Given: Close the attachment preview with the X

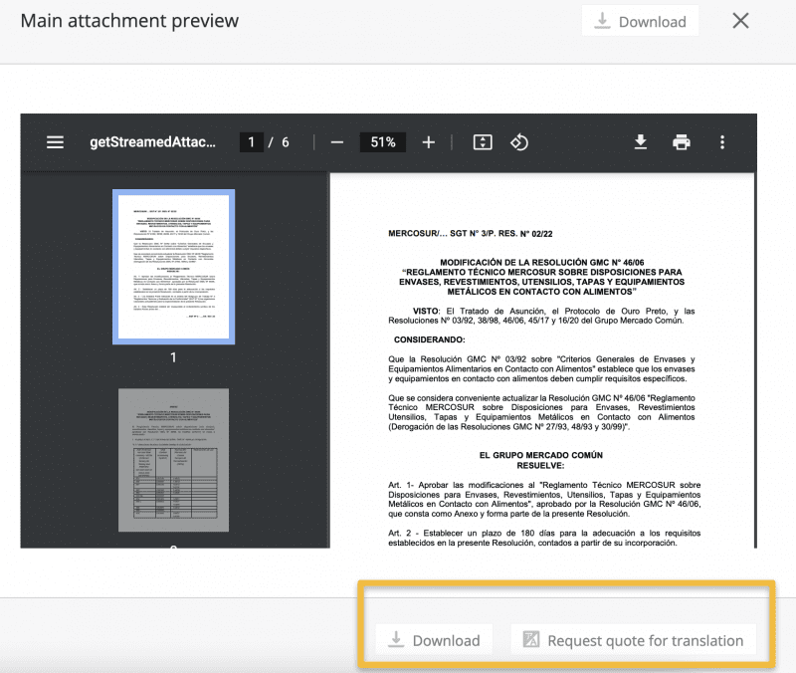Looking at the screenshot, I should (740, 21).
